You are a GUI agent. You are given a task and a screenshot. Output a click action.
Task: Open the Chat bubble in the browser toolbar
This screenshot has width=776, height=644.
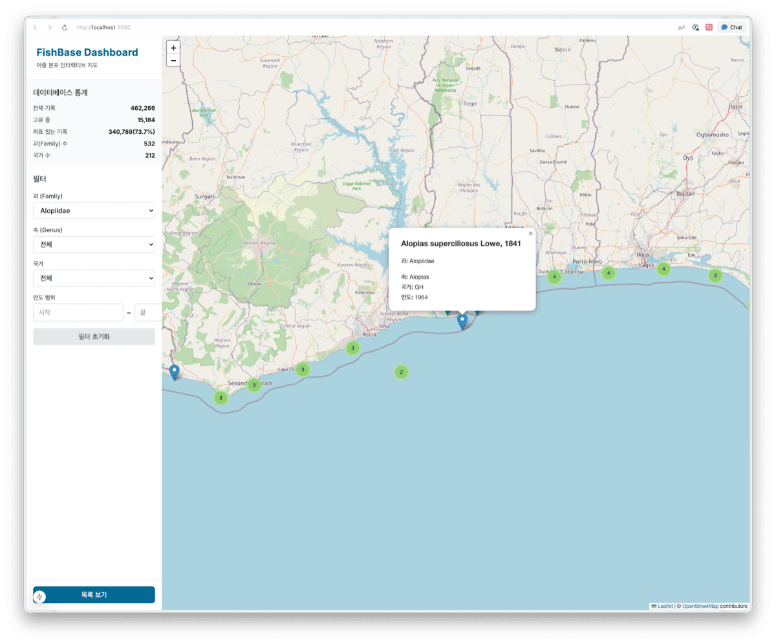731,27
